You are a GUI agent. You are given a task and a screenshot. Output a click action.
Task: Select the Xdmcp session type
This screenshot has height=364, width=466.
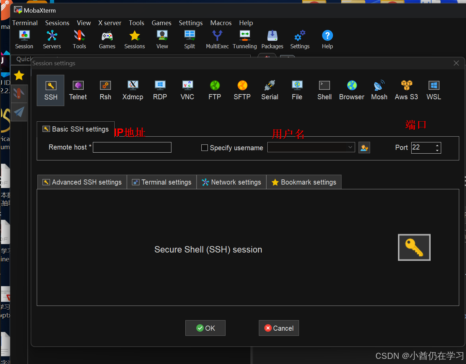(133, 90)
